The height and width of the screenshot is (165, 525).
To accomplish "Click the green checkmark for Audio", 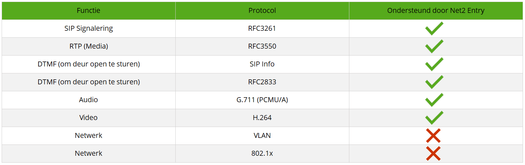I will 434,100.
